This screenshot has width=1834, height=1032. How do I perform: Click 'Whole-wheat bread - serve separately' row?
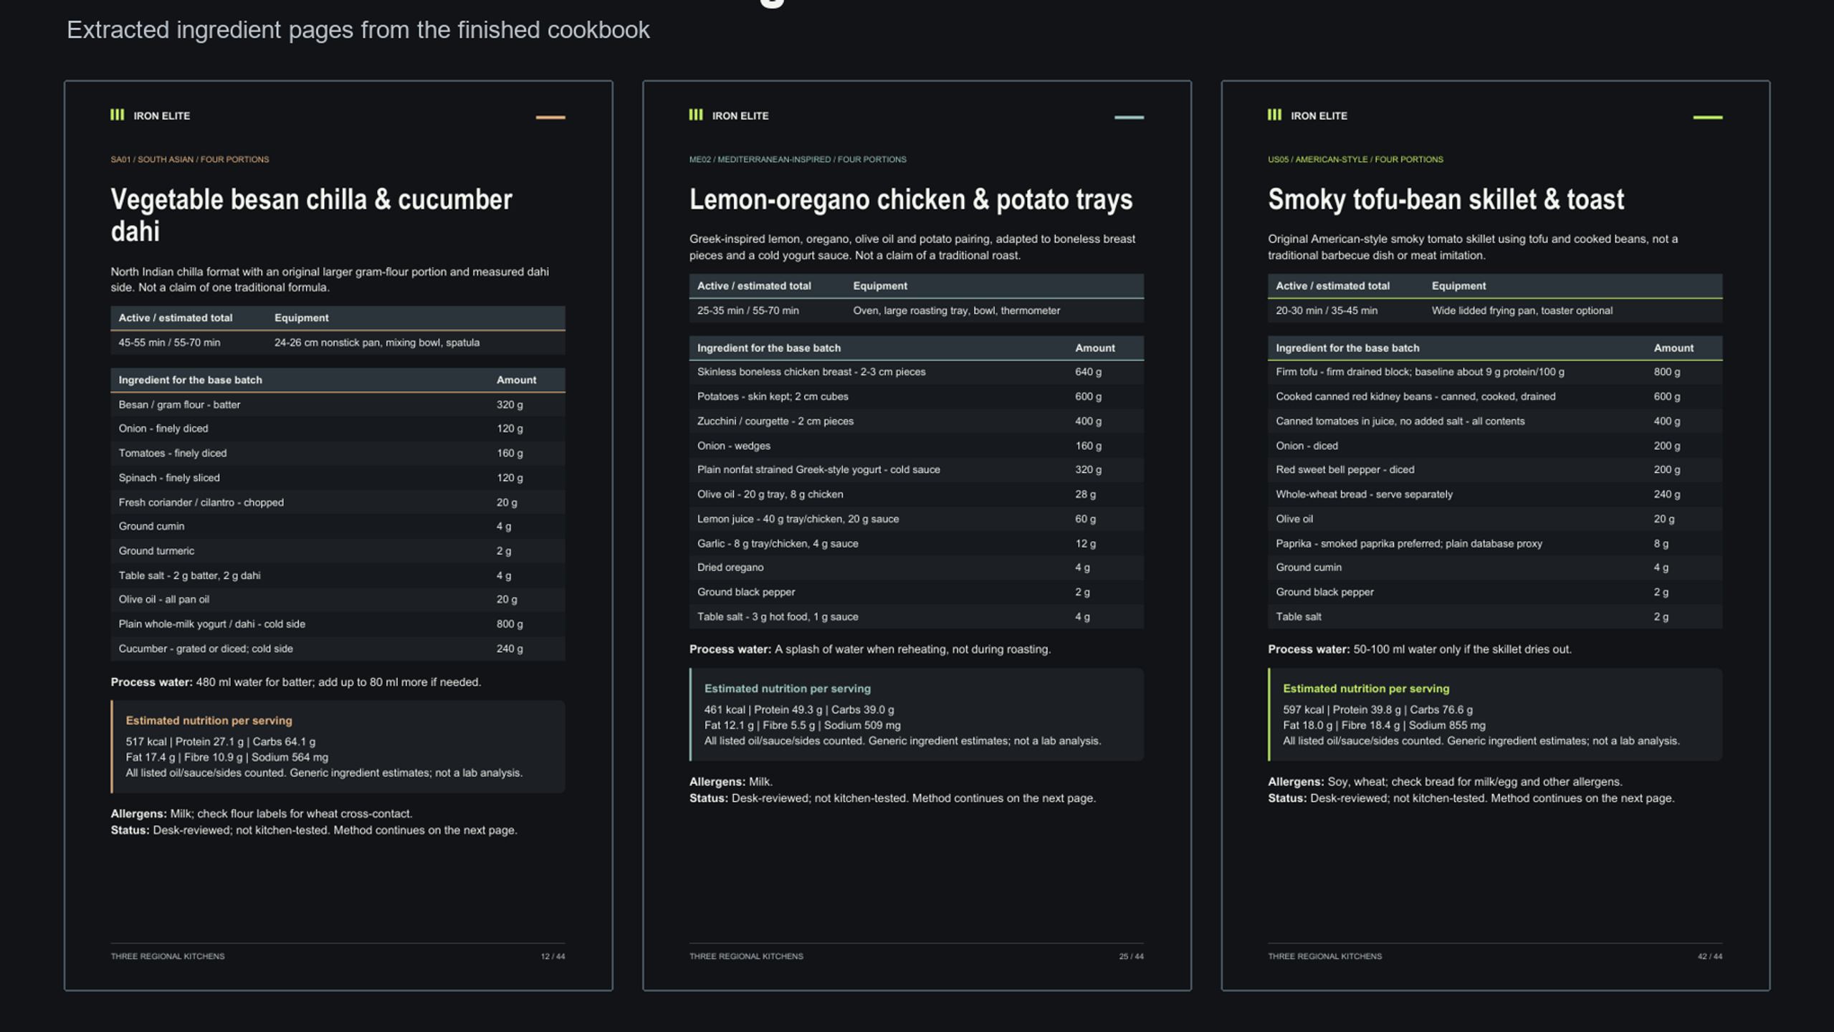(1494, 494)
